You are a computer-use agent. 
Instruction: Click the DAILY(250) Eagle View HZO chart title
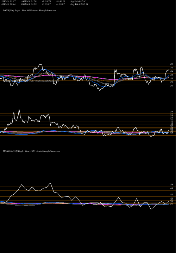(30, 11)
